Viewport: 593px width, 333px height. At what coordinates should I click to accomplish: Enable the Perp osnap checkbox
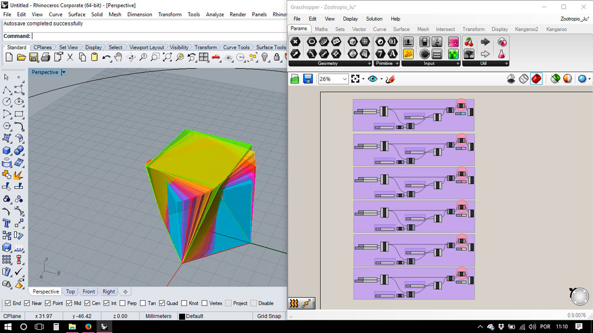[123, 303]
